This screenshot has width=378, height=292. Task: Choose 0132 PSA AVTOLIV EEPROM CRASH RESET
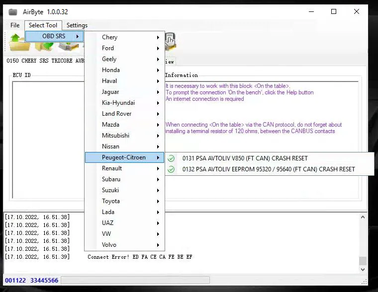(x=269, y=169)
